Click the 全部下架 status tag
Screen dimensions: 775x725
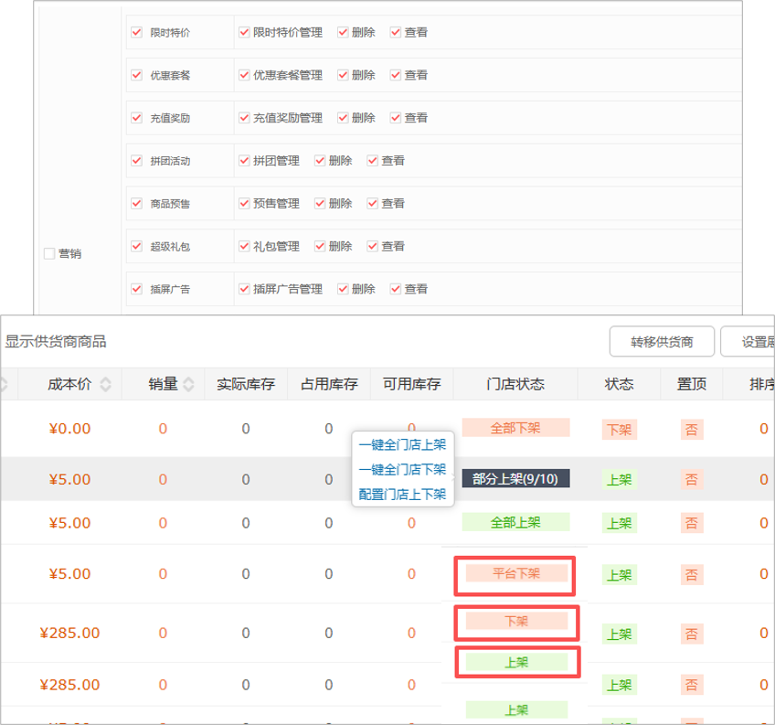coord(515,428)
